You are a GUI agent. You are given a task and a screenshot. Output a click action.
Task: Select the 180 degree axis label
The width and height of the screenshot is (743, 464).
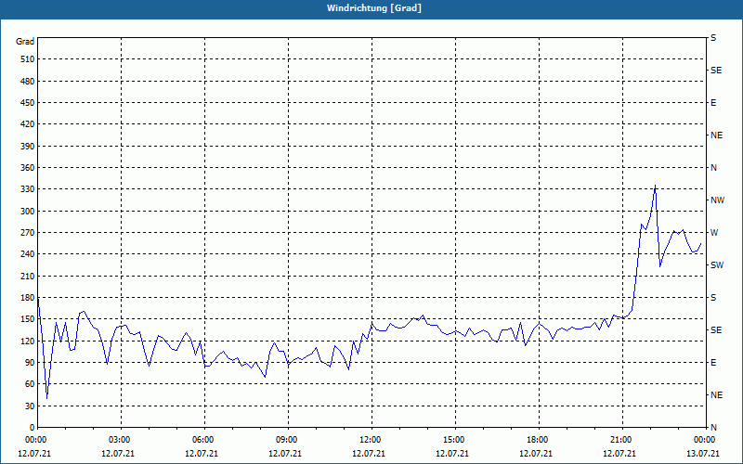(x=27, y=297)
